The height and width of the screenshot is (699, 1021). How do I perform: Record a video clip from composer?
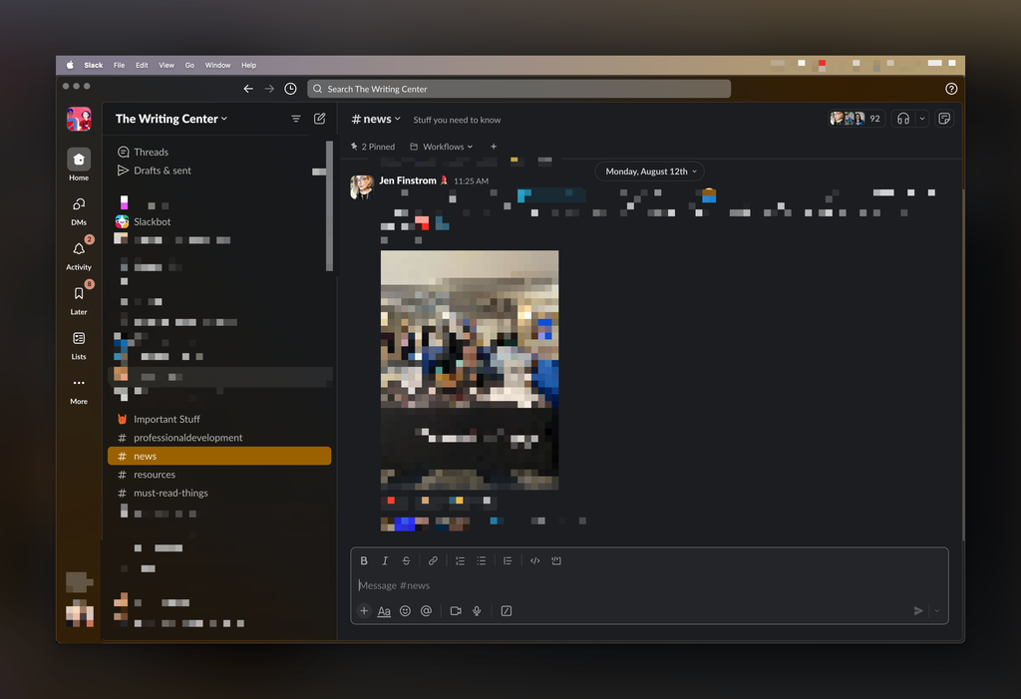click(x=456, y=611)
